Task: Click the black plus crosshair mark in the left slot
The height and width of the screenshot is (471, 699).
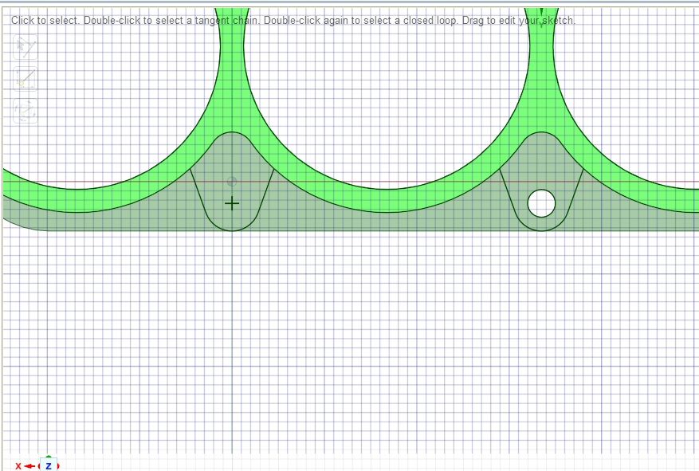Action: (232, 204)
